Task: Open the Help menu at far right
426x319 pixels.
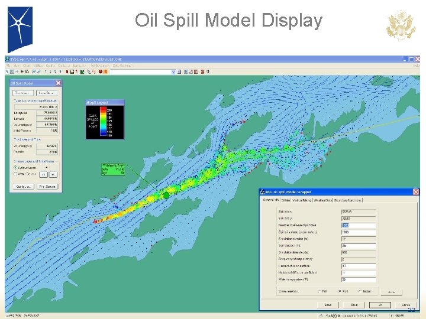Action: pos(416,66)
